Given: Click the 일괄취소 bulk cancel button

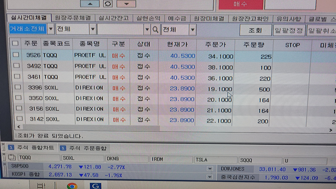Looking at the screenshot, I should point(322,31).
